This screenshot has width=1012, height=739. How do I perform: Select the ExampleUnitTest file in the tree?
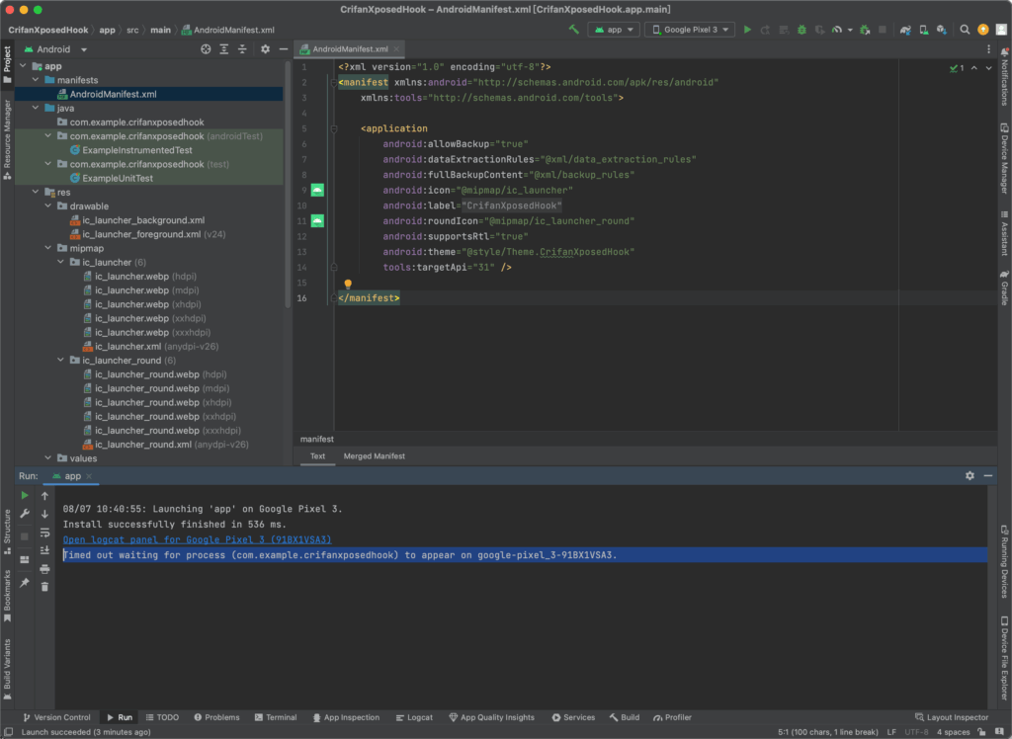(x=118, y=178)
